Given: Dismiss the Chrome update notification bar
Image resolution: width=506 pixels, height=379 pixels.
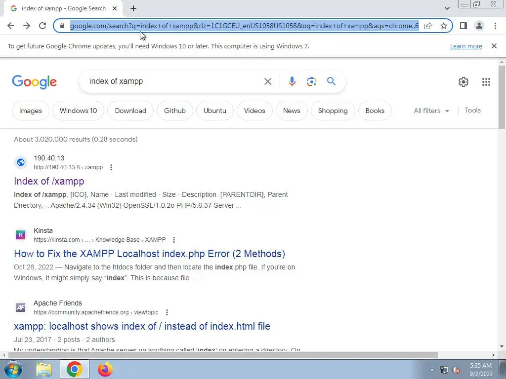Looking at the screenshot, I should click(494, 46).
